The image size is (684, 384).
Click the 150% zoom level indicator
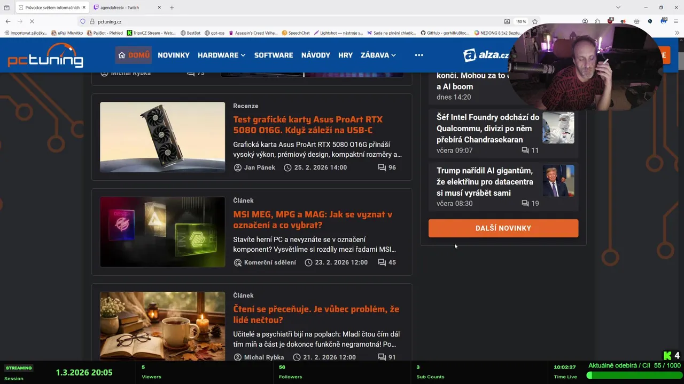[520, 22]
